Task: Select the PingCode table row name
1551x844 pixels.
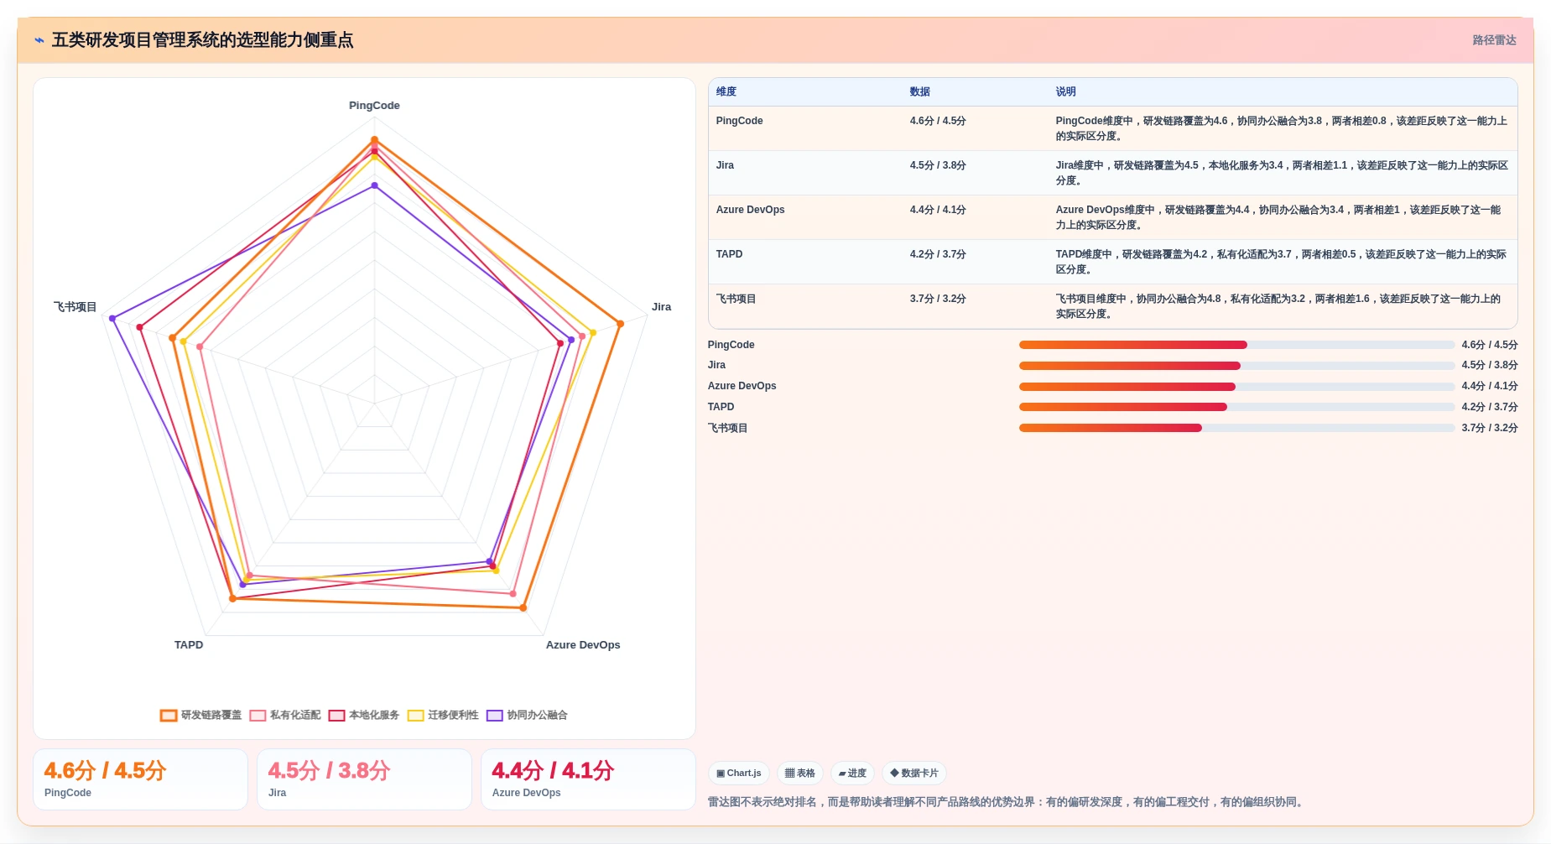Action: pos(739,121)
